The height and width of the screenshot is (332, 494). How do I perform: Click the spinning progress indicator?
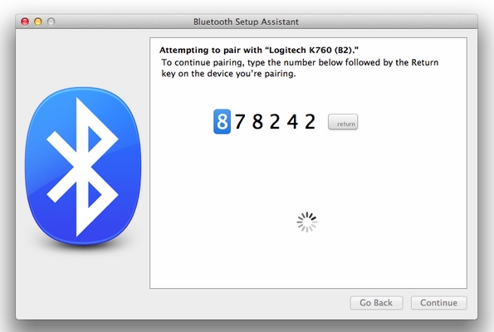(307, 222)
